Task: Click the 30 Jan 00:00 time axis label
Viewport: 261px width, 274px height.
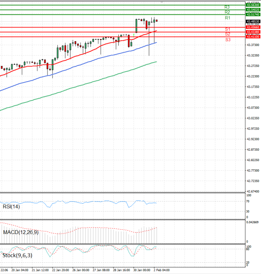Action: click(x=142, y=270)
